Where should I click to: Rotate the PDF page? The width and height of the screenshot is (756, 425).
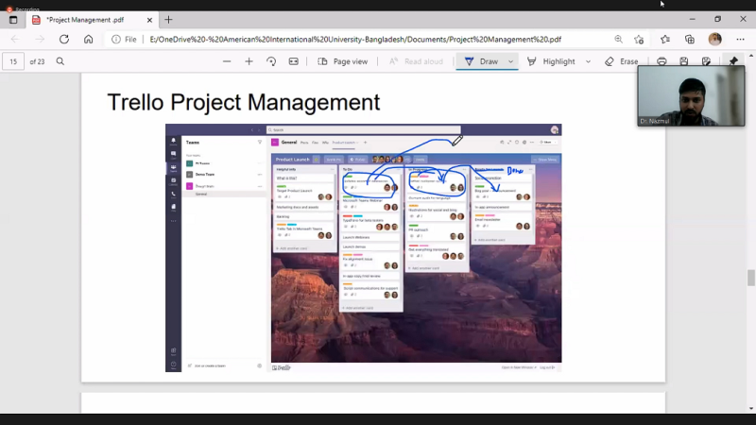pyautogui.click(x=271, y=61)
